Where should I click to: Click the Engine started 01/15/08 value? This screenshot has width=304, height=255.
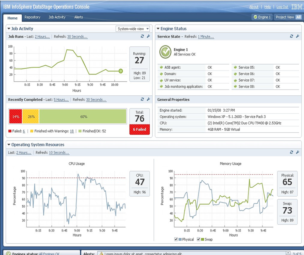pos(221,110)
